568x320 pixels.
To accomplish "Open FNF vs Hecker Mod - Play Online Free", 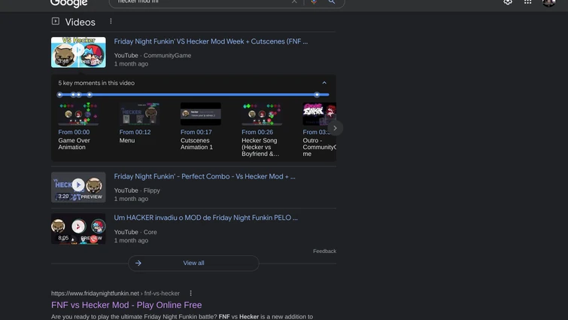I will point(126,305).
